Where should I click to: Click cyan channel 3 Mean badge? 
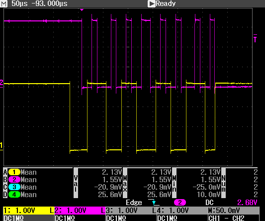click(x=14, y=187)
